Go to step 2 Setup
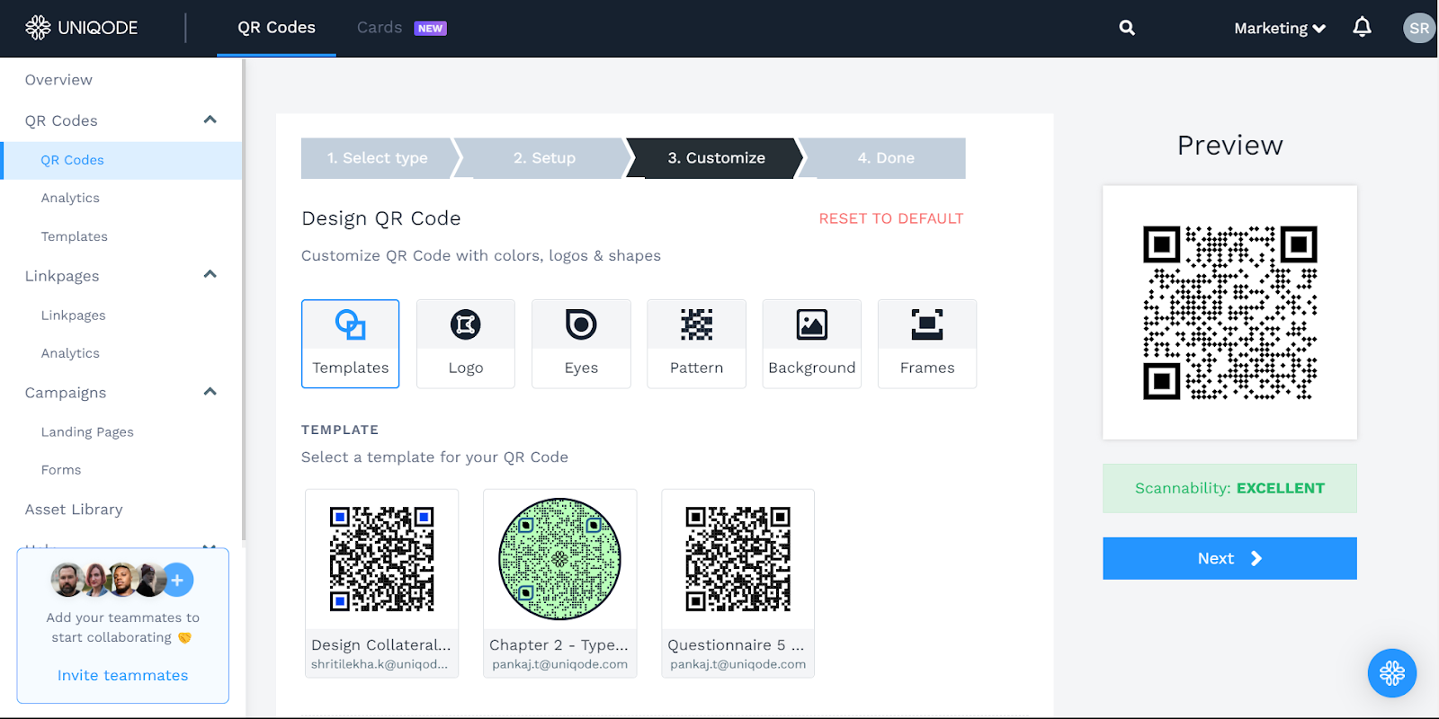This screenshot has width=1439, height=719. pos(544,158)
